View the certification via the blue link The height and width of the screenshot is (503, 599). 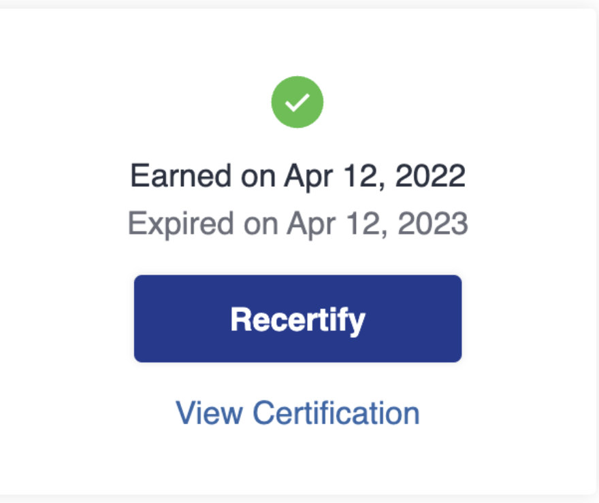(297, 413)
